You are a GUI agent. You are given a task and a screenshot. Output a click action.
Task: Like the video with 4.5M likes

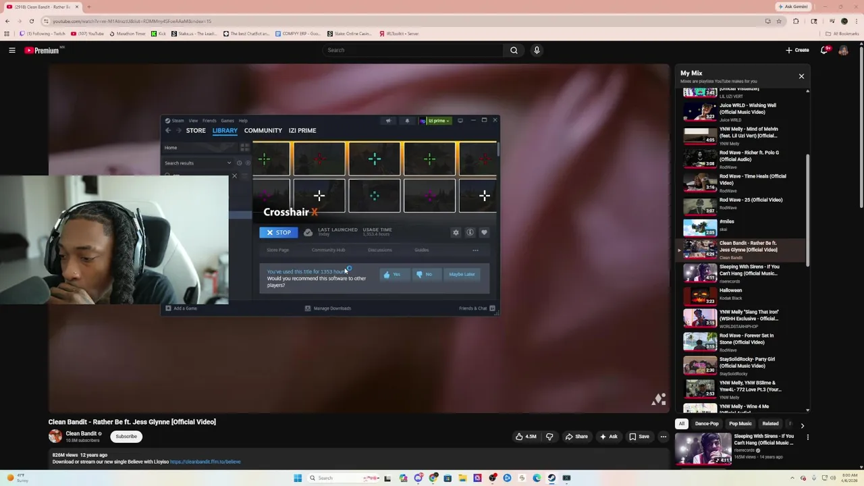pos(526,437)
